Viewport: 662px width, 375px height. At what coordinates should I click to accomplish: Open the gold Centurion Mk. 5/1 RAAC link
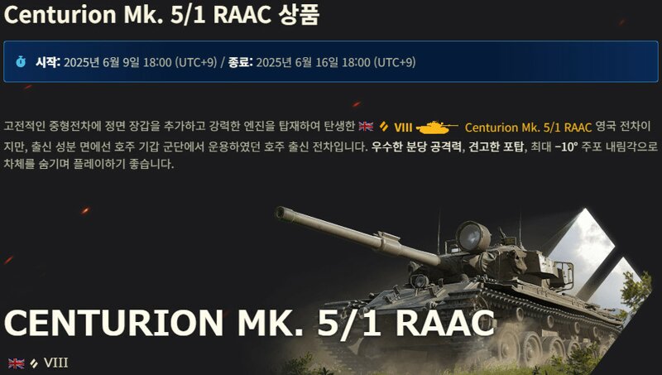(x=528, y=127)
